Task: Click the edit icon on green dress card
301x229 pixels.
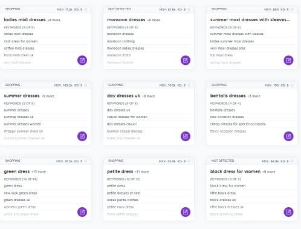Action: click(82, 212)
